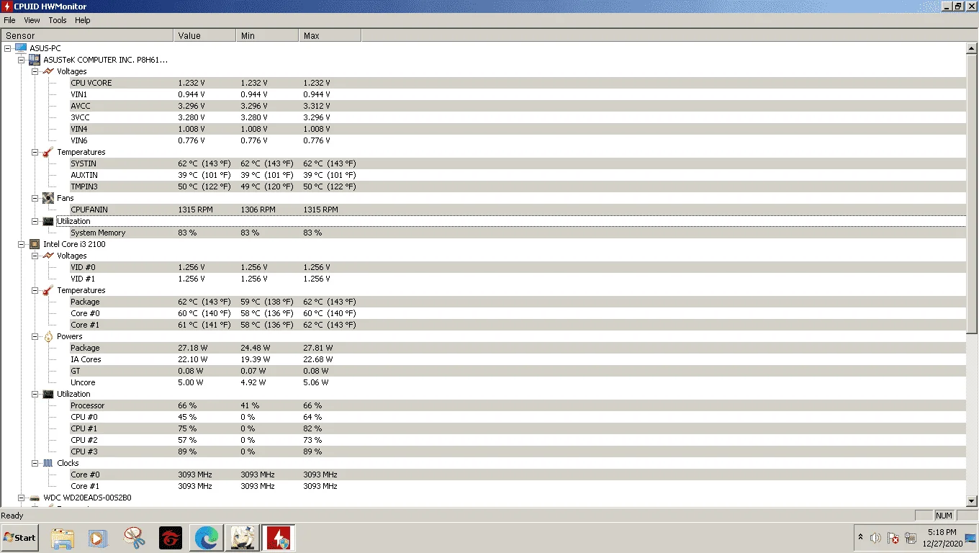Open the anime character app in taskbar
979x553 pixels.
[x=242, y=538]
